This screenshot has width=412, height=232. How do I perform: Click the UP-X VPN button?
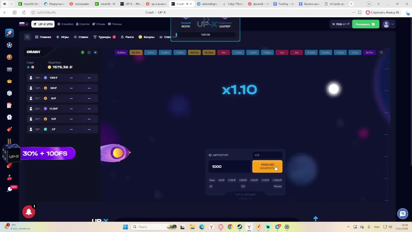click(43, 24)
